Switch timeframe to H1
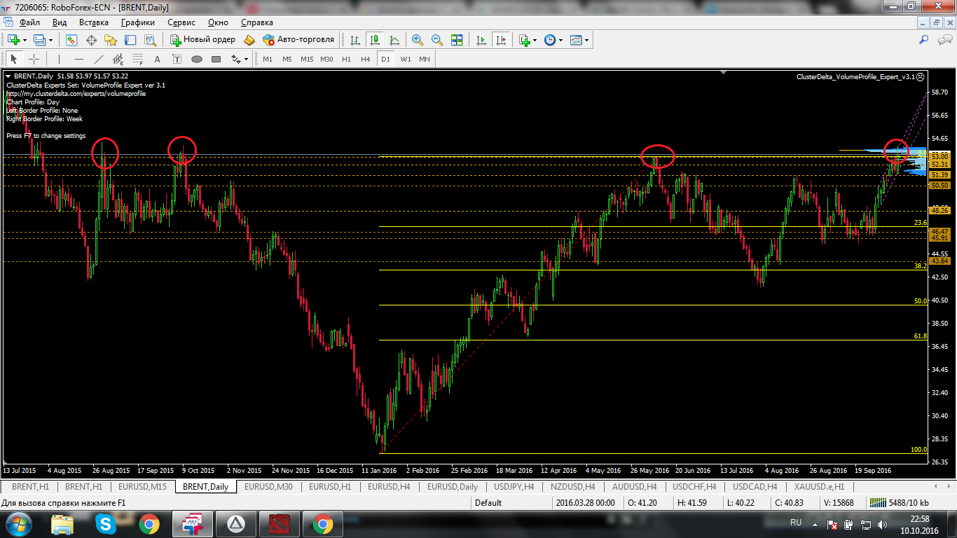Image resolution: width=957 pixels, height=538 pixels. (x=346, y=59)
